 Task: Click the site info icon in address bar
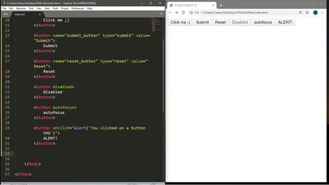coord(191,12)
